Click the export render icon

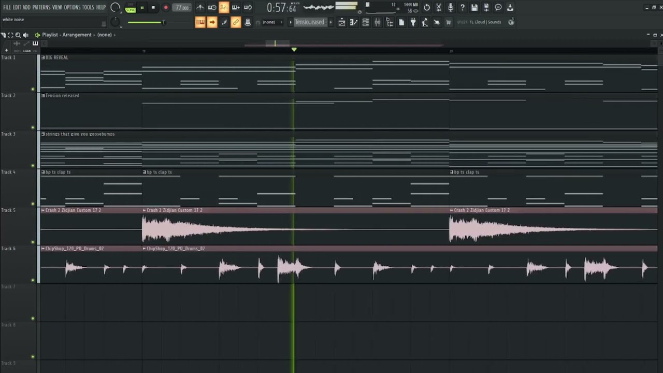pos(510,7)
